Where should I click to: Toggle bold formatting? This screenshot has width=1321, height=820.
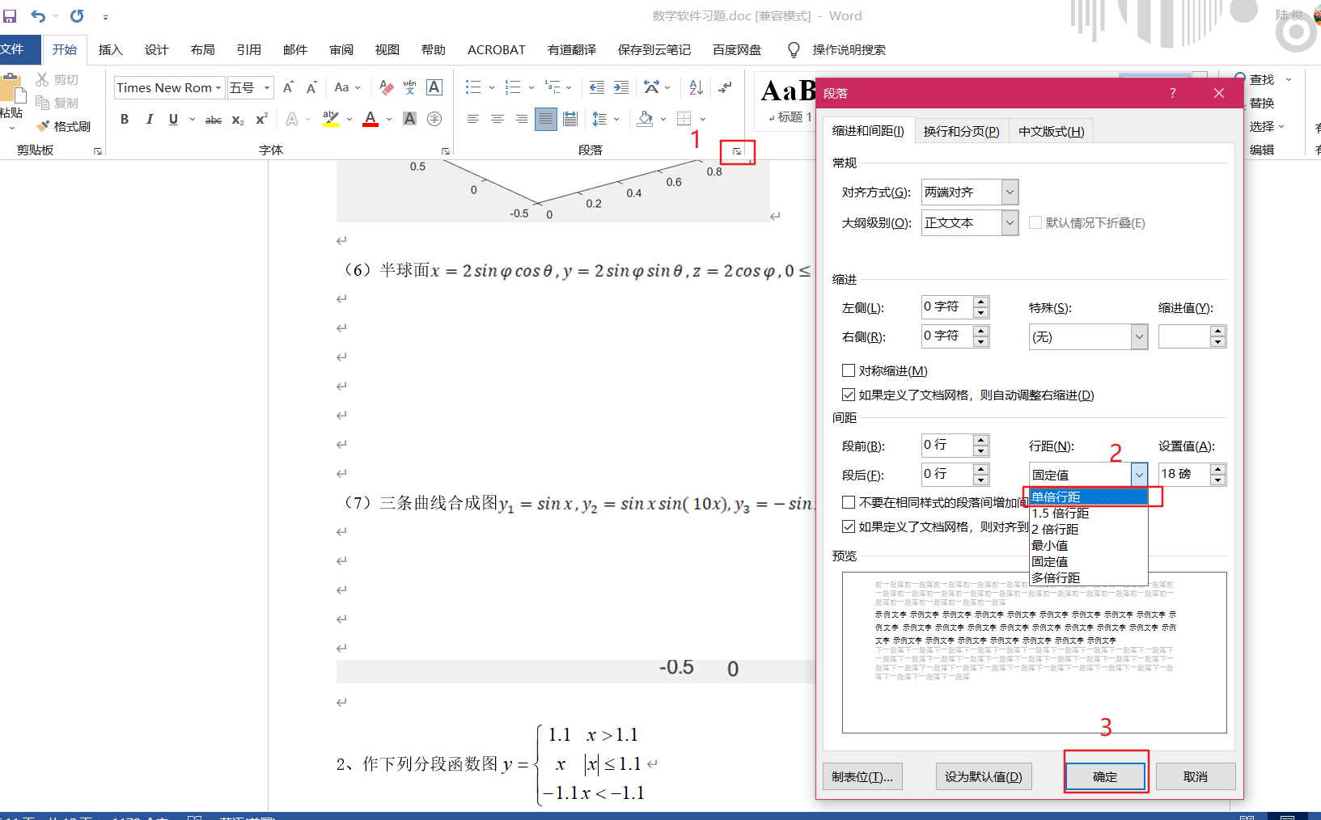click(125, 120)
